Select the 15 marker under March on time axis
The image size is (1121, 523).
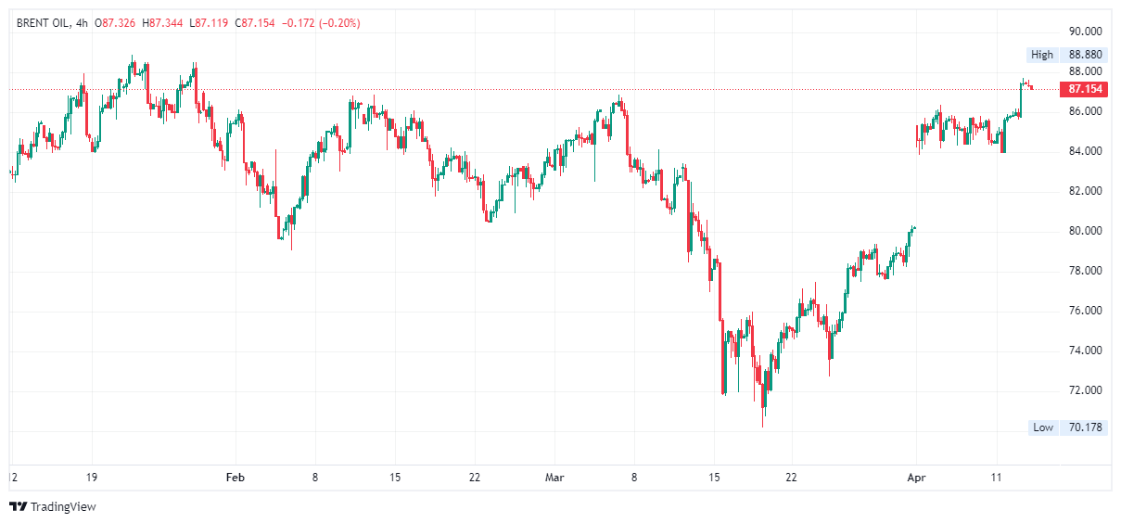coord(714,478)
